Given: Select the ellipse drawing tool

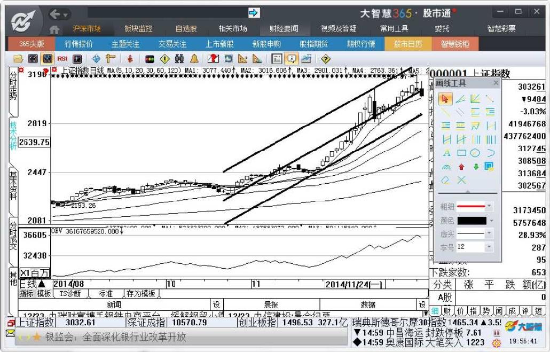Looking at the screenshot, I should pyautogui.click(x=475, y=153).
